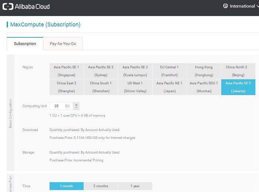Choose Asia Pacific NE 1 (Japan) region
259x192 pixels.
[x=169, y=87]
